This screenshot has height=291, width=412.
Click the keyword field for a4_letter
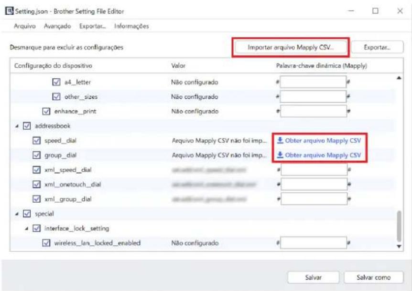[313, 82]
